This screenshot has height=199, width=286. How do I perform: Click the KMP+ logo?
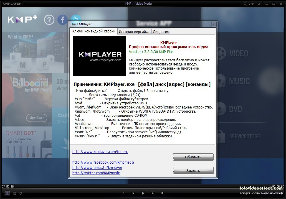click(22, 19)
